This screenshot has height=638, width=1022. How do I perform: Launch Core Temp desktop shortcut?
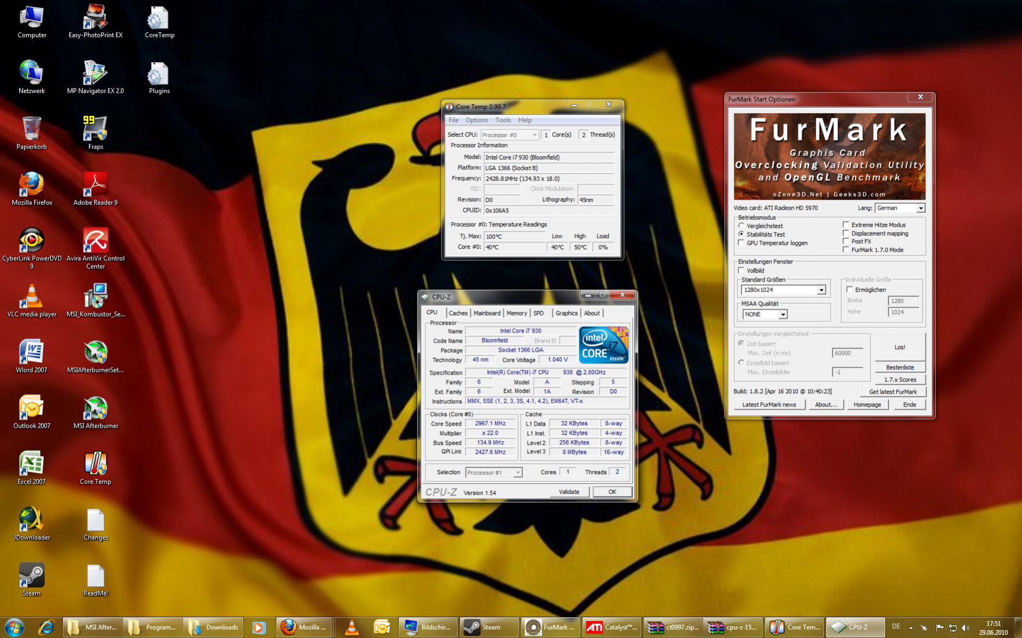(x=95, y=469)
